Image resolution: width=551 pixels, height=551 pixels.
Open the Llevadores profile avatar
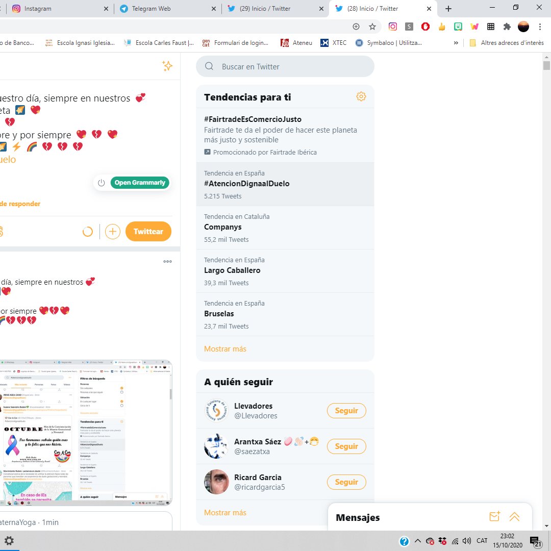click(216, 410)
